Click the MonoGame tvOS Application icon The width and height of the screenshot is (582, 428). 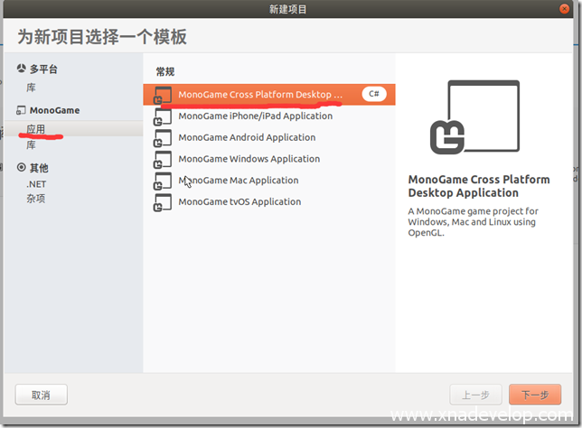pos(163,201)
